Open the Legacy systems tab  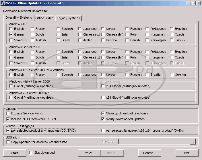tap(68, 18)
